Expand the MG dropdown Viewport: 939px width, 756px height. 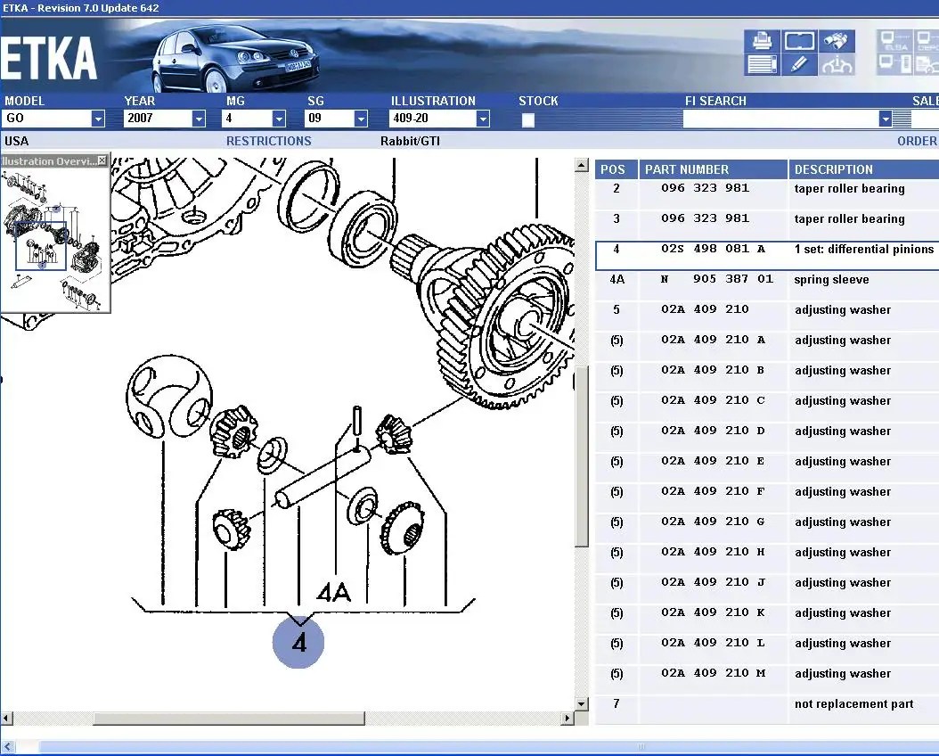279,119
